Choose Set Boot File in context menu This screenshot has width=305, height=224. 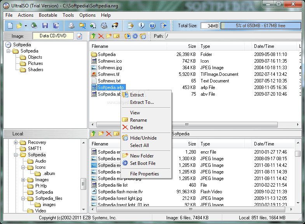point(146,163)
